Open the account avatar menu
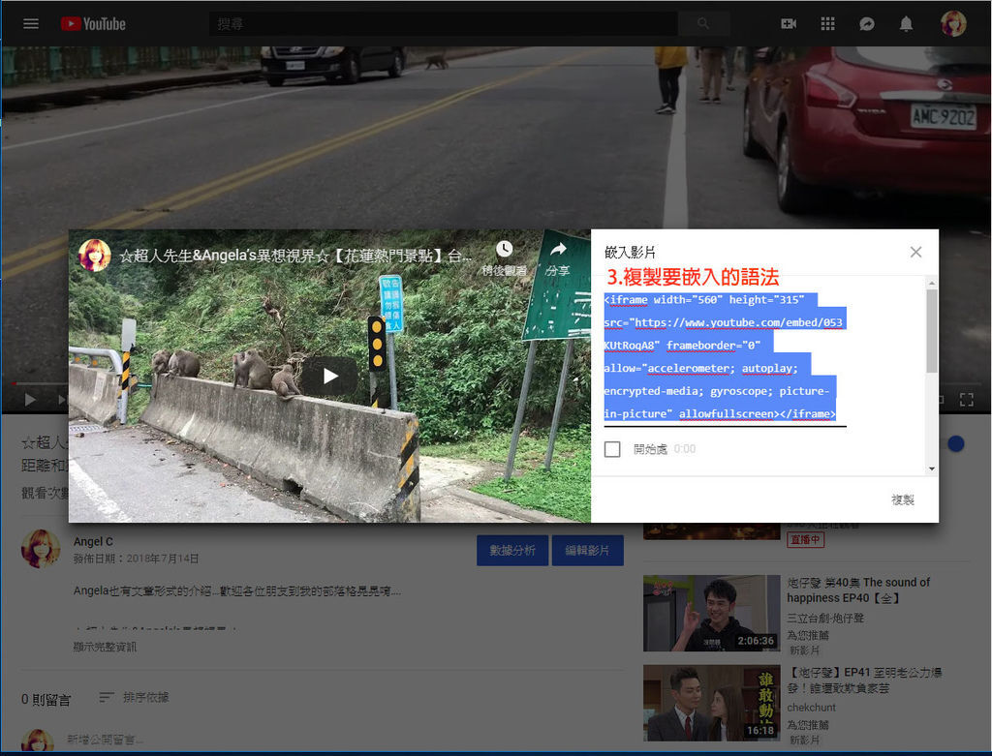This screenshot has width=992, height=756. pyautogui.click(x=953, y=24)
